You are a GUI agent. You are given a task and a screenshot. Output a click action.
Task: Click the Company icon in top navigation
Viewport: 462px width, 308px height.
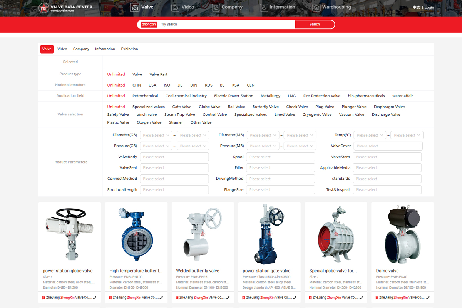(216, 7)
